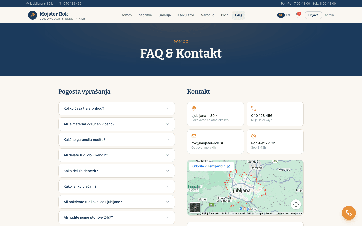Click the Mojster Rok wrench logo icon
This screenshot has height=226, width=362.
click(x=33, y=15)
